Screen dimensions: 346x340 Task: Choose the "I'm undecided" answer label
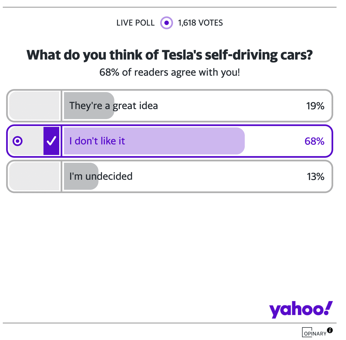pyautogui.click(x=101, y=176)
